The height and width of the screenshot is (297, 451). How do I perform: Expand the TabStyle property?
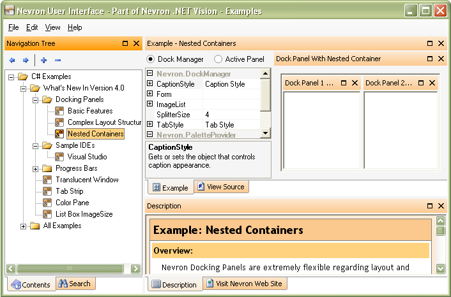[x=150, y=124]
